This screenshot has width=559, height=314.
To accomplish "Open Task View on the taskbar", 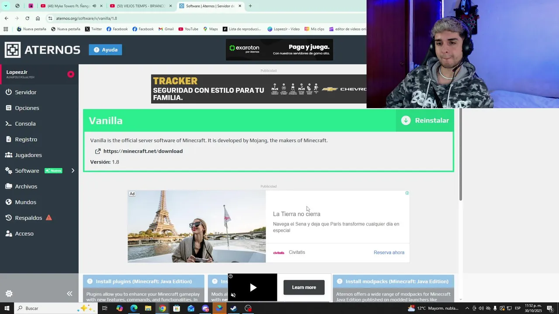I will tap(105, 308).
